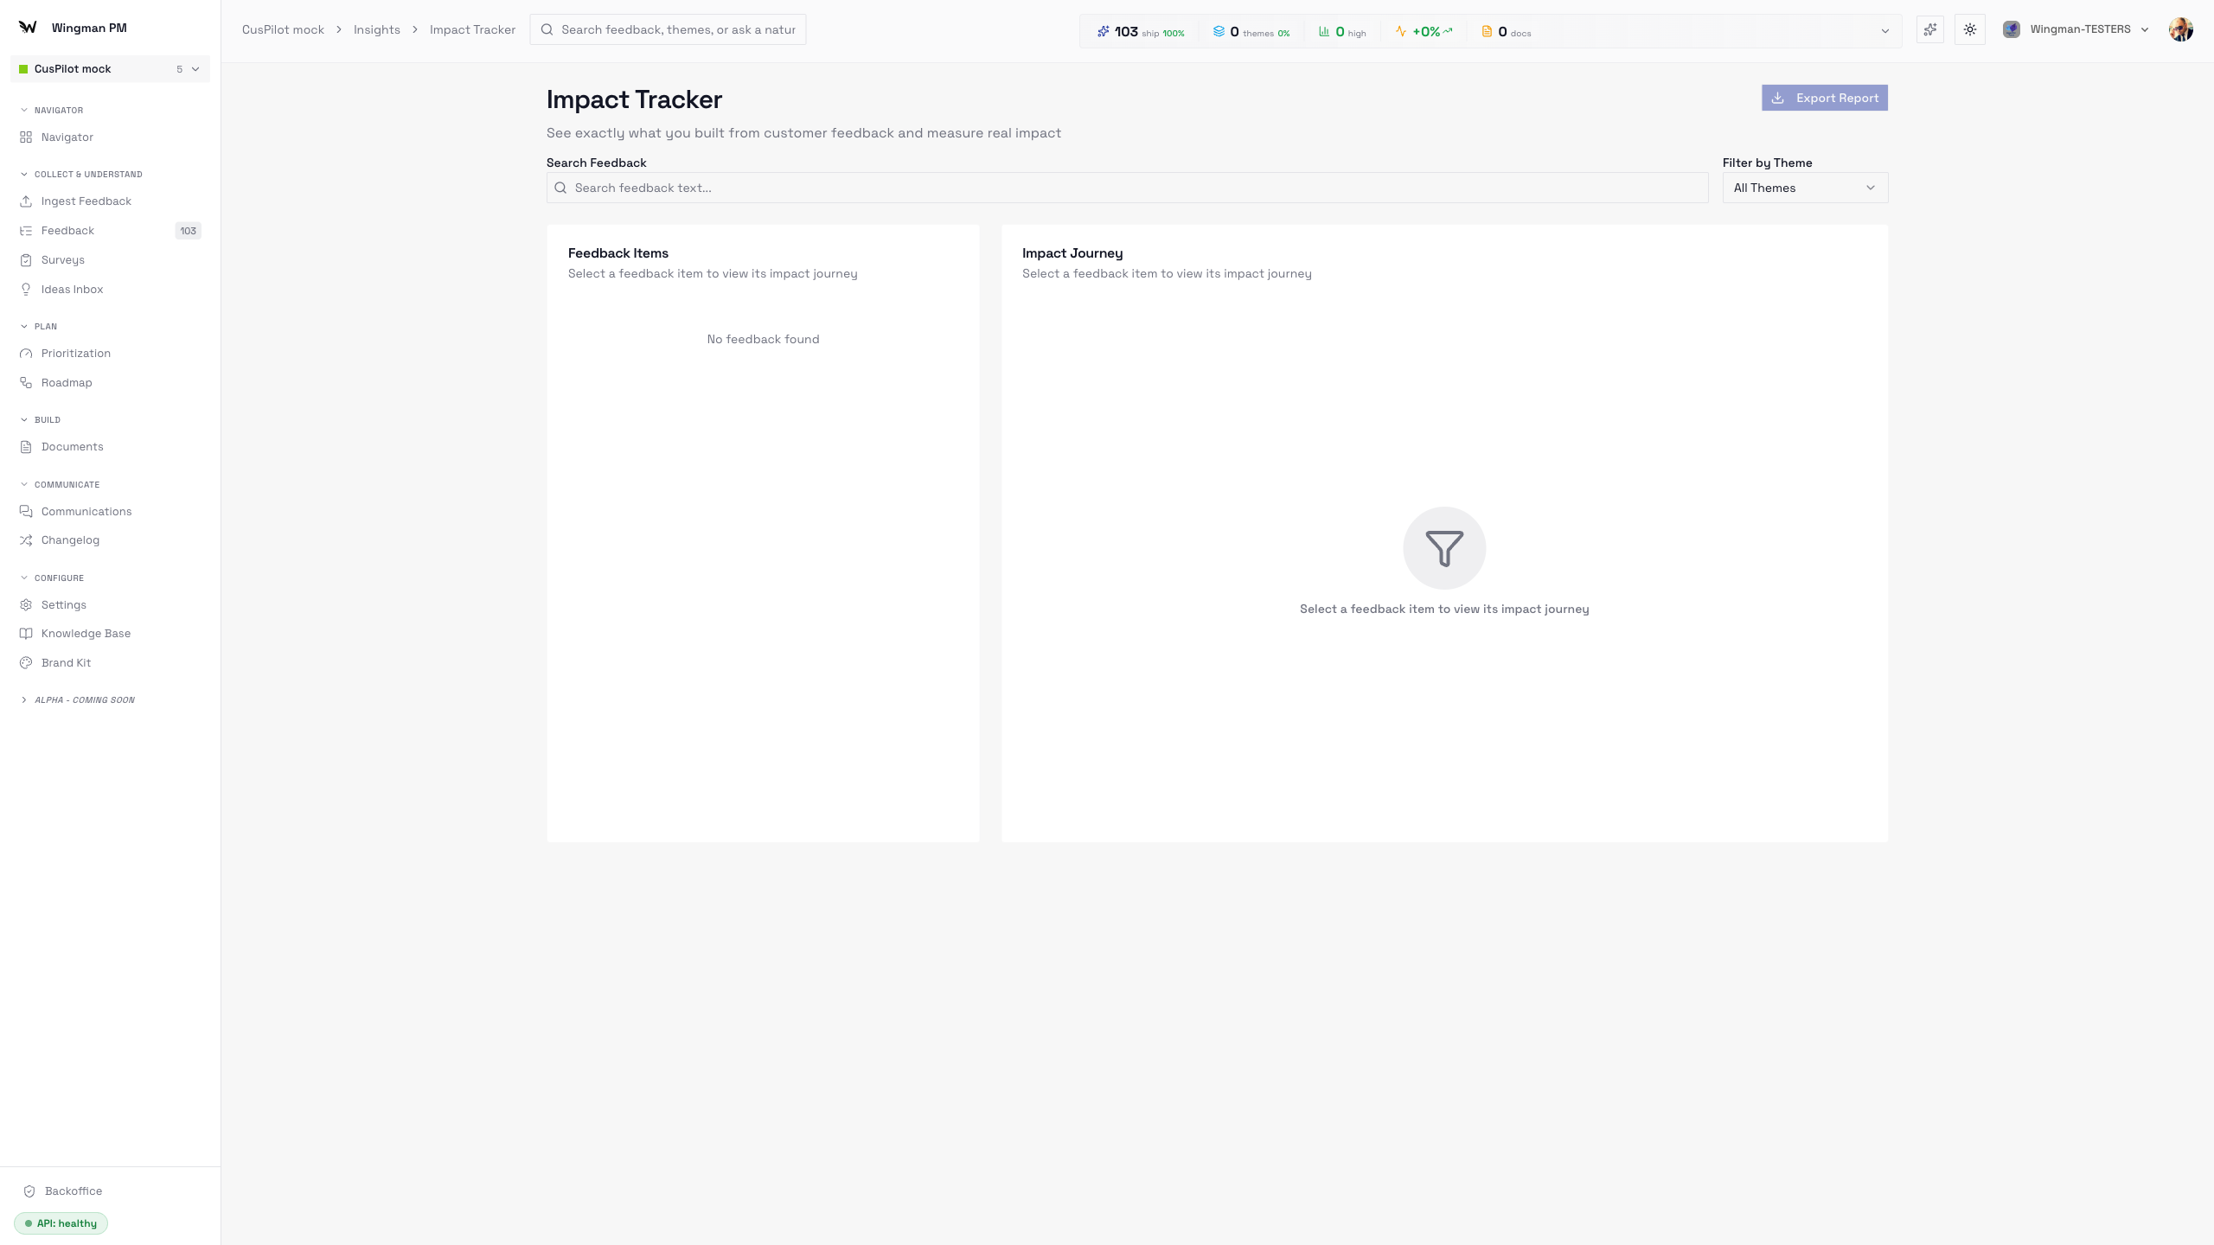Click the Export Report button

(1824, 98)
